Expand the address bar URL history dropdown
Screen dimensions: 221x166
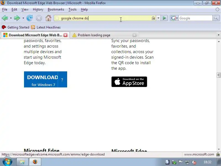(158, 18)
